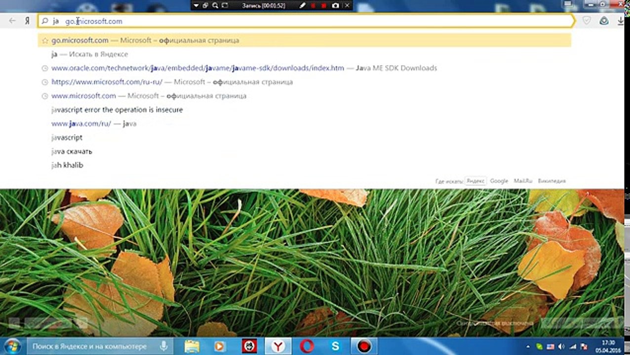
Task: Choose "ja — Искать в Яндексе" suggestion
Action: pyautogui.click(x=89, y=54)
